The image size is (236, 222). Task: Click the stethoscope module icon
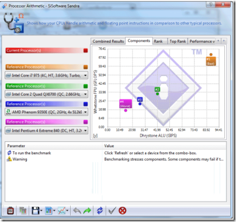pos(13,23)
